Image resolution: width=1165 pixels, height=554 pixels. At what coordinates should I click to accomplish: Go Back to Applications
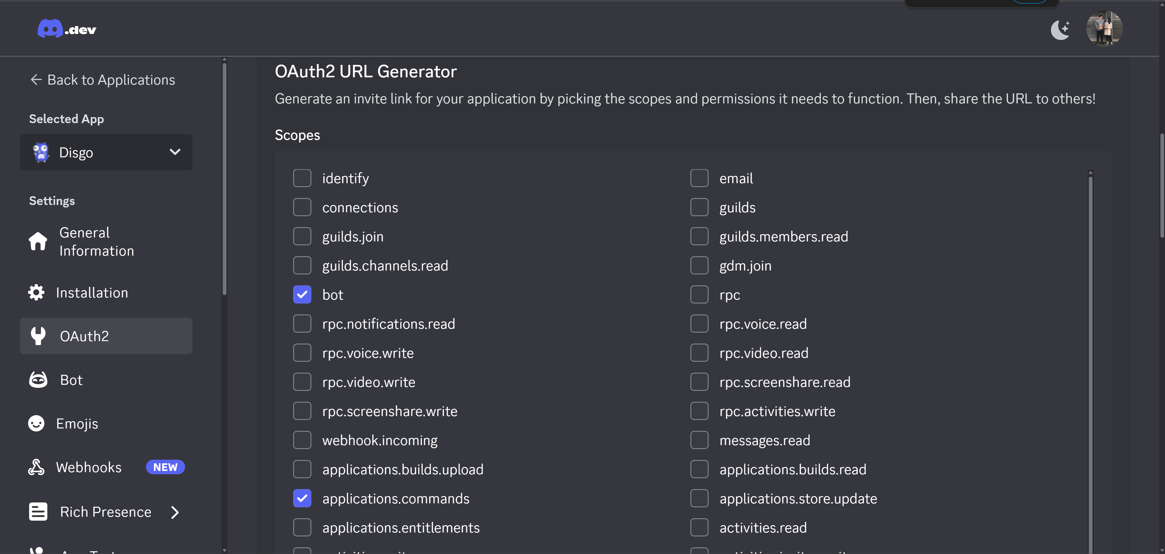click(x=102, y=80)
